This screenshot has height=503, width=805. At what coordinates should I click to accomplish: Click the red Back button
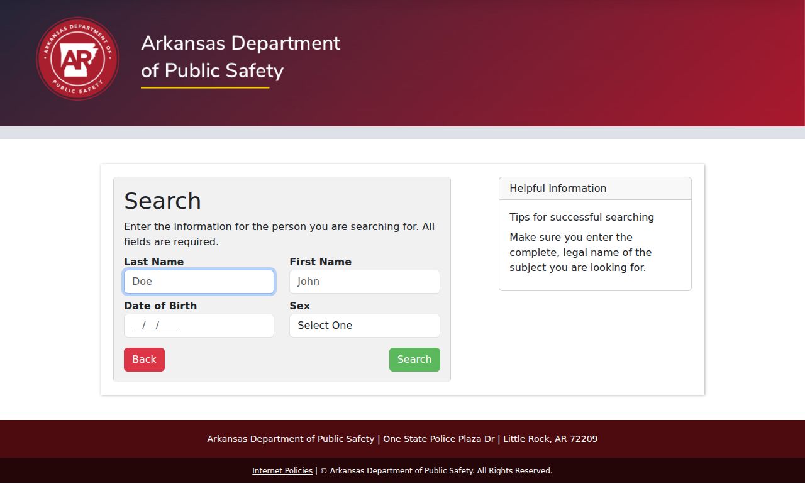(144, 360)
